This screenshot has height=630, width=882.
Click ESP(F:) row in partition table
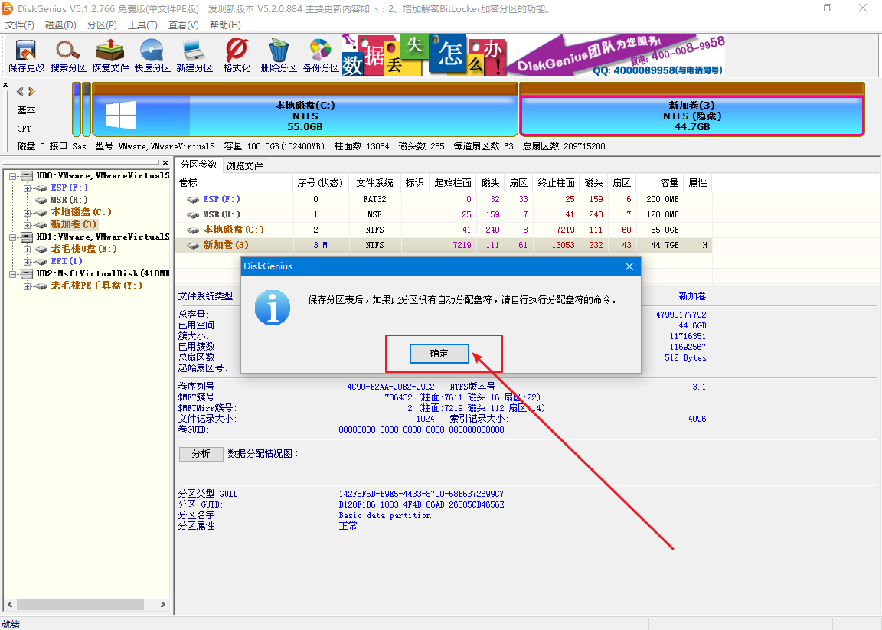443,199
